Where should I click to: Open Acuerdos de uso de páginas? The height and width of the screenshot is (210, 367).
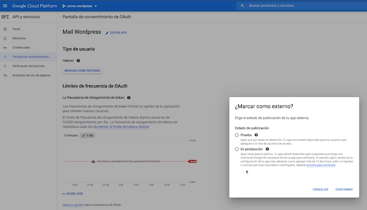pos(32,75)
